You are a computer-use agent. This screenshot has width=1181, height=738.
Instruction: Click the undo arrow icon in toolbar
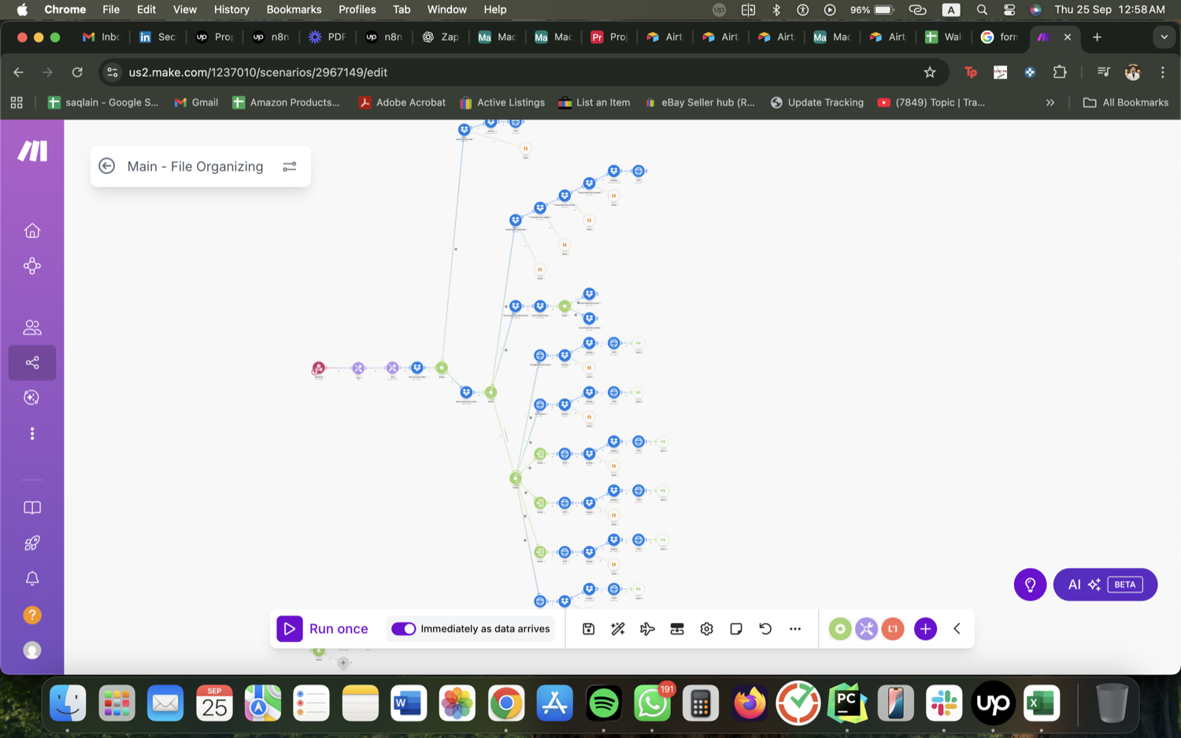(765, 629)
